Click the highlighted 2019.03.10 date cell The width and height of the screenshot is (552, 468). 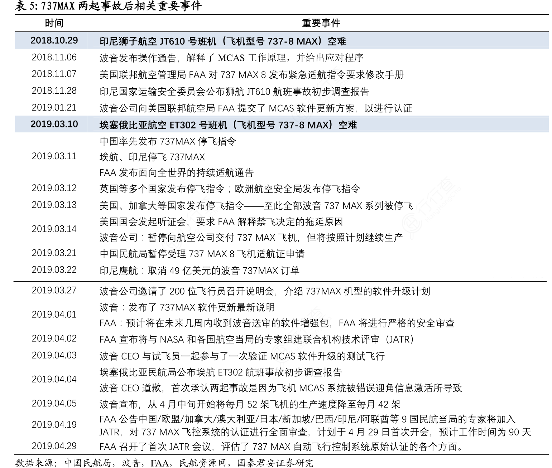click(54, 124)
